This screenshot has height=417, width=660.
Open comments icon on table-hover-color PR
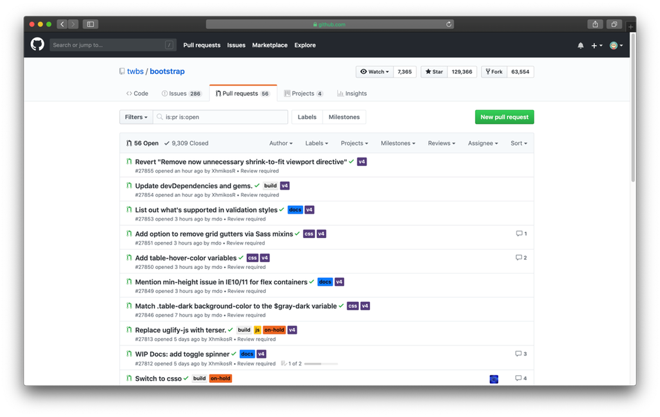(x=521, y=257)
